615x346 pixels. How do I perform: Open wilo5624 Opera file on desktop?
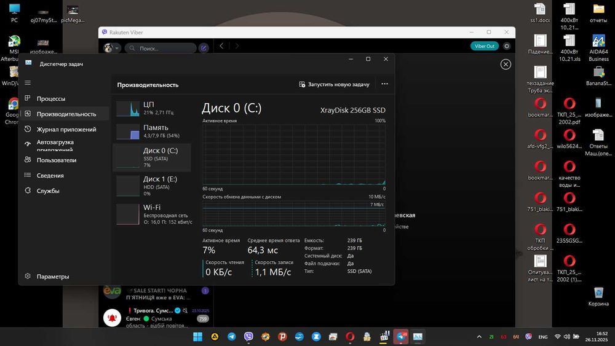569,139
